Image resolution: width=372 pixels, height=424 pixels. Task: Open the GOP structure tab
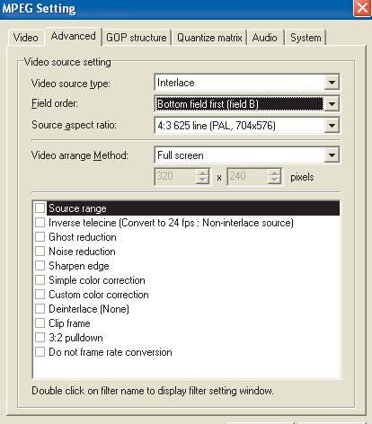tap(137, 38)
